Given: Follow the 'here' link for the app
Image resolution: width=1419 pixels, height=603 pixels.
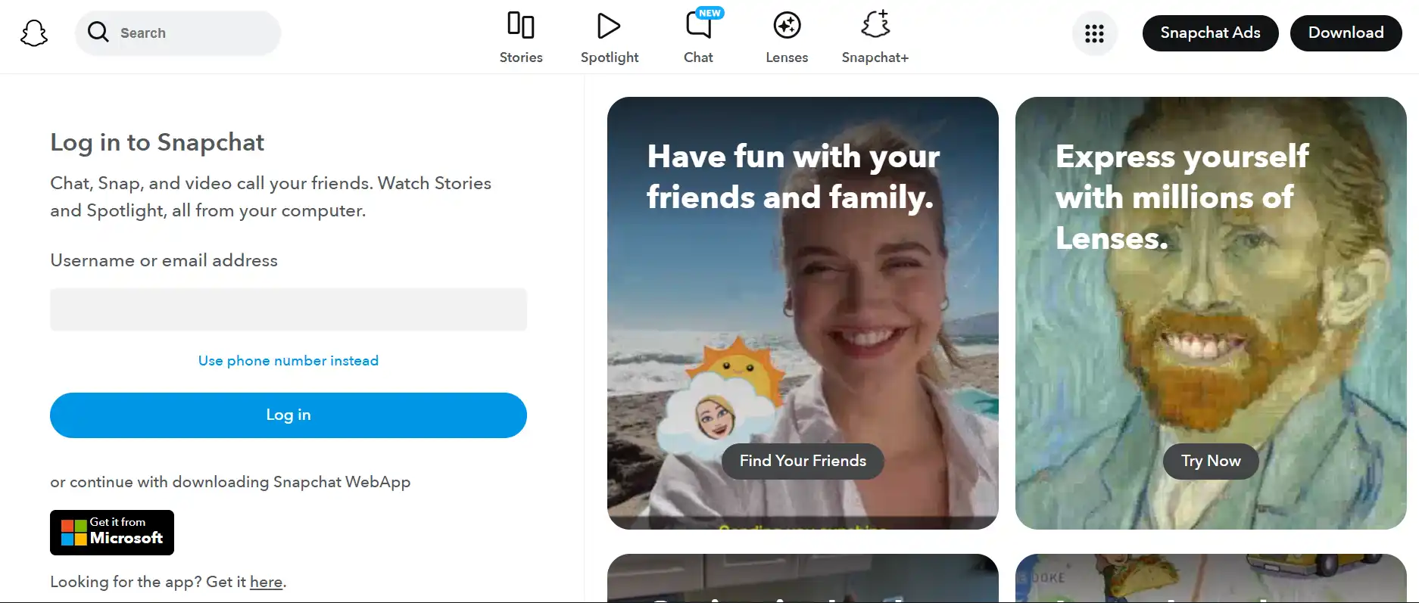Looking at the screenshot, I should tap(267, 582).
